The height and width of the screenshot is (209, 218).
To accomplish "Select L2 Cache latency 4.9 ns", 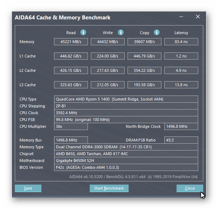I will tap(181, 70).
